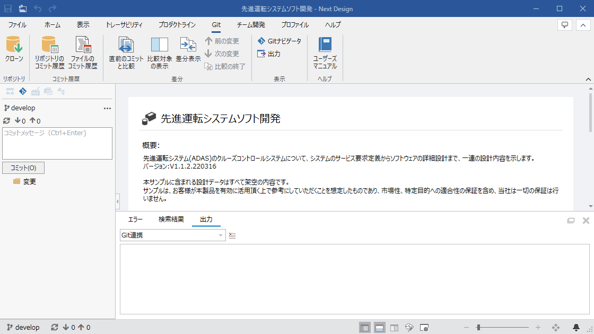Open the Git連携 output source dropdown
This screenshot has height=334, width=594.
(173, 235)
